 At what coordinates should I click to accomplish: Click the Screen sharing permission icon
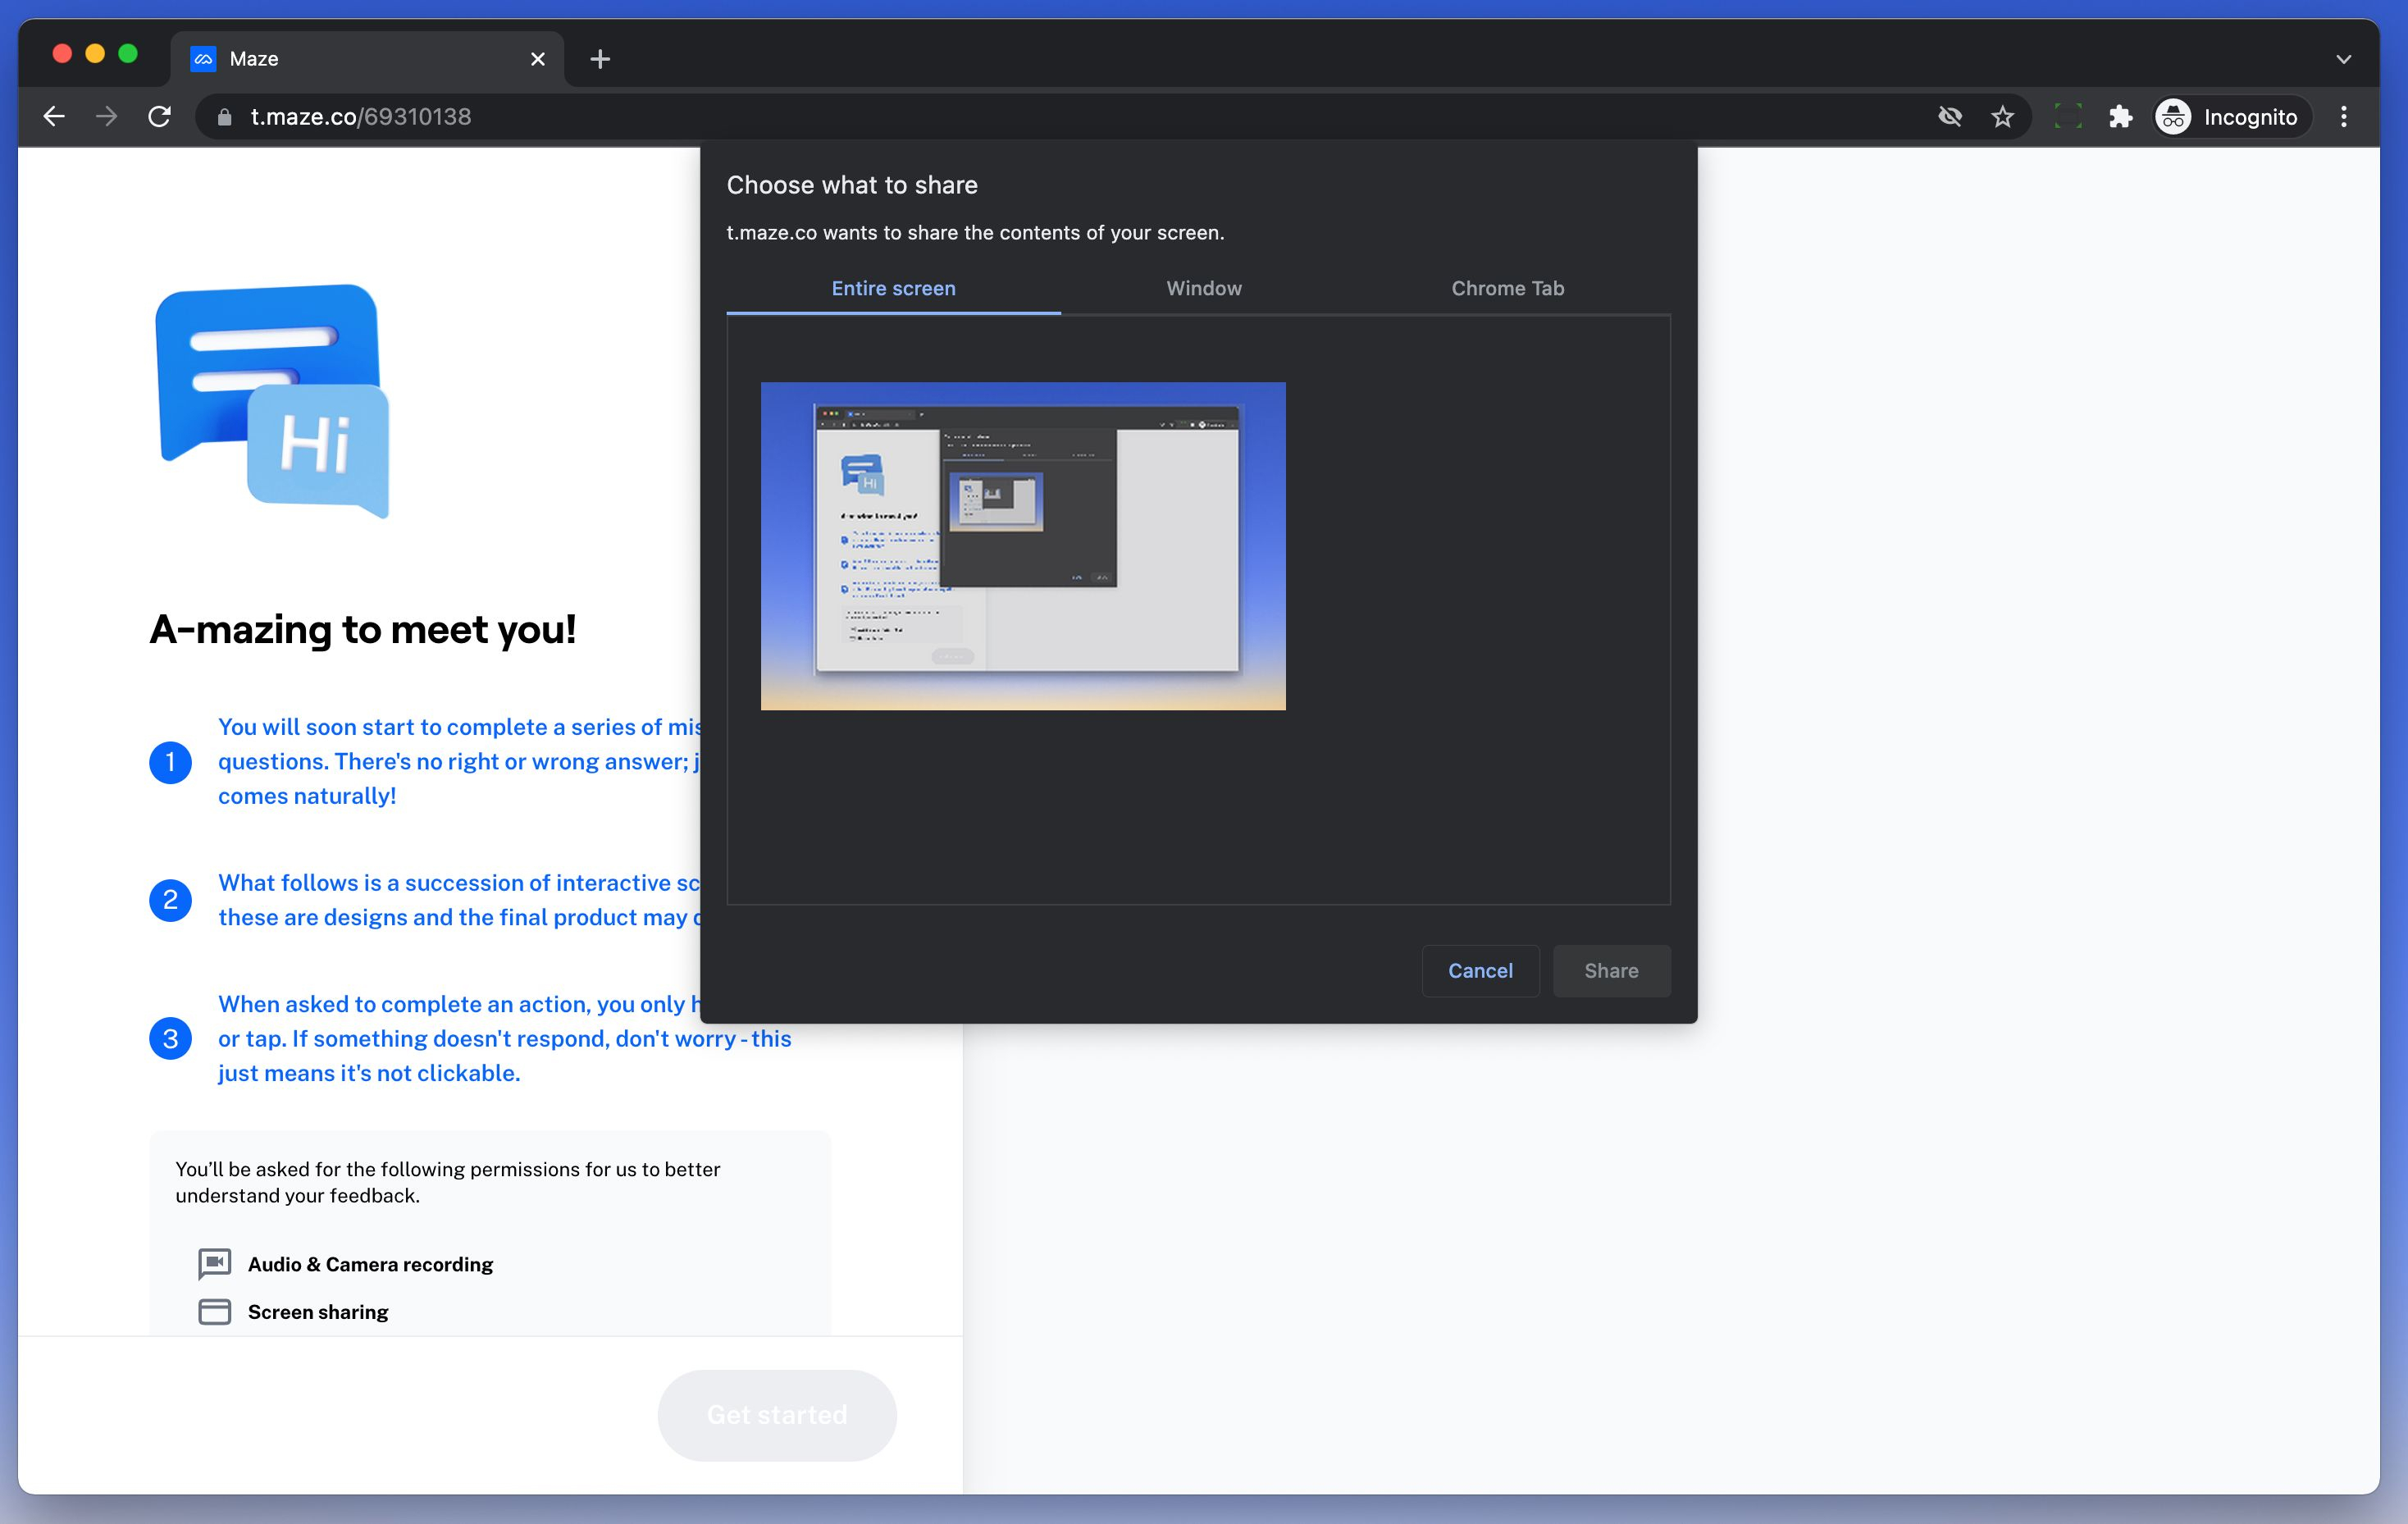pyautogui.click(x=213, y=1311)
